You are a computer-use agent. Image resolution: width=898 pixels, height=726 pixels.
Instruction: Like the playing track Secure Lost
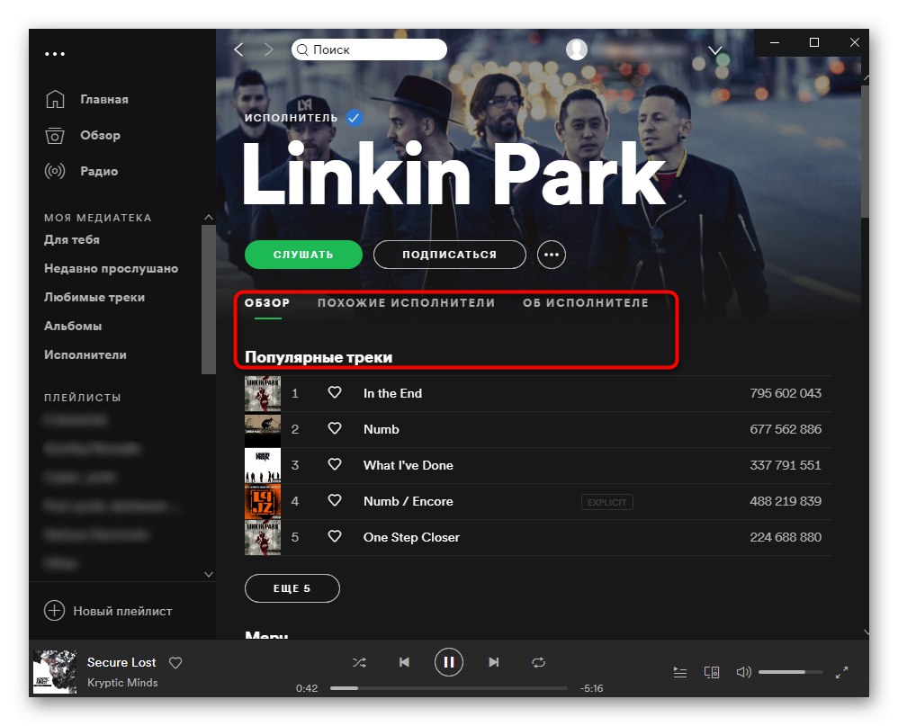click(x=175, y=662)
